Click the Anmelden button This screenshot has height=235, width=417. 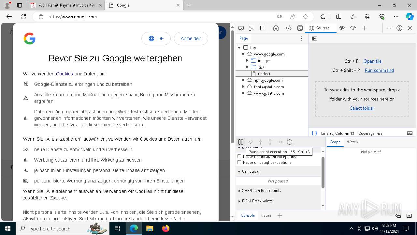[x=191, y=39]
